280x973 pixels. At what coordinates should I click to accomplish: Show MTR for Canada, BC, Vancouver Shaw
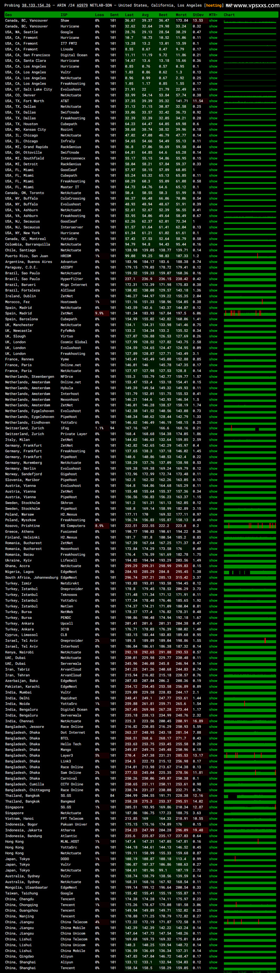[213, 21]
